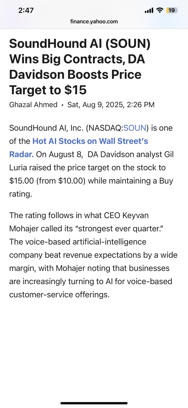Open the Hot AI Stocks on Wall Street's Radar link
This screenshot has height=408, width=188.
tap(90, 141)
